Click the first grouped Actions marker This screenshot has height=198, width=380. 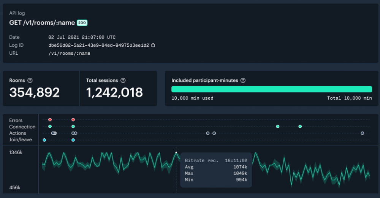tap(54, 133)
